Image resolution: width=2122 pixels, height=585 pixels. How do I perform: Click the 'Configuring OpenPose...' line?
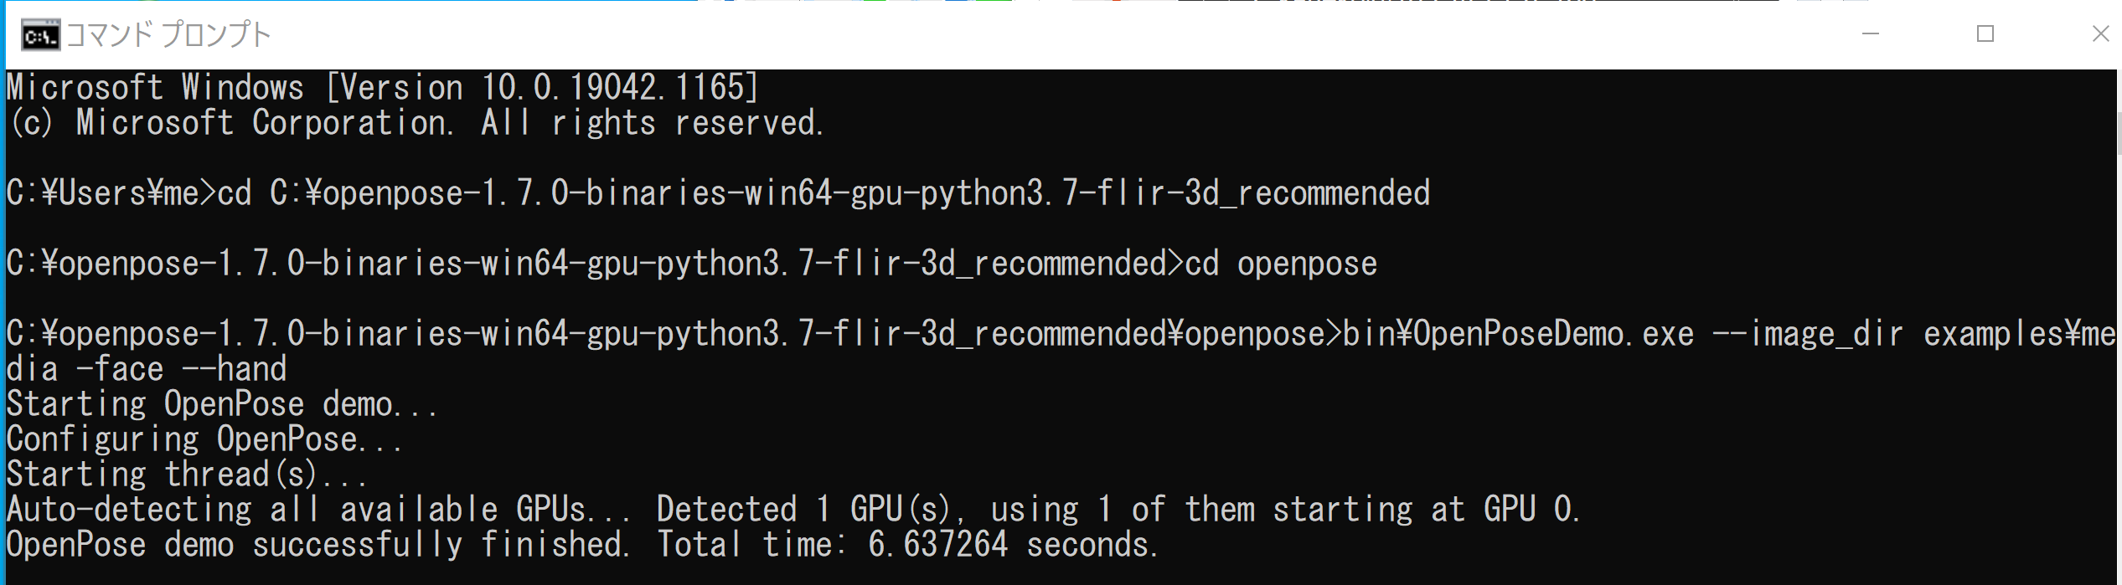(204, 440)
